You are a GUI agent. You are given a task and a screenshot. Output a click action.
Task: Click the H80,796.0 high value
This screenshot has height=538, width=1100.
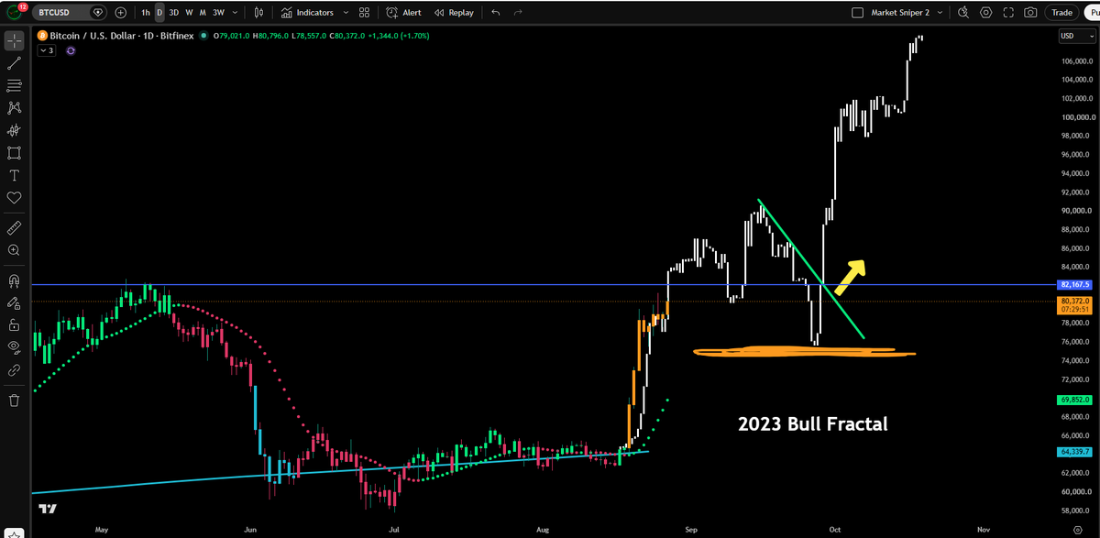(270, 36)
